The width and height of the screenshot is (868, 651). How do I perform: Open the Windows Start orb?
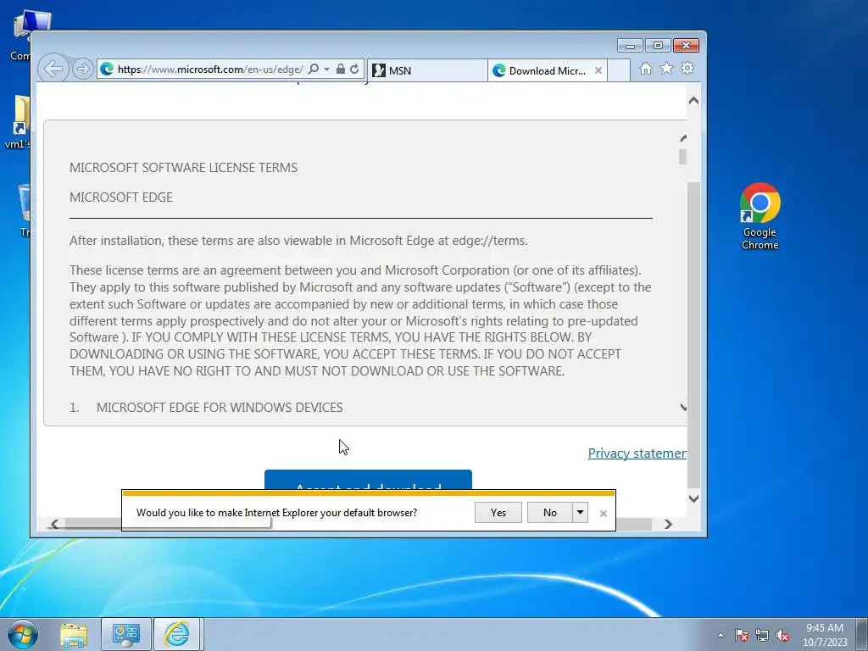23,634
